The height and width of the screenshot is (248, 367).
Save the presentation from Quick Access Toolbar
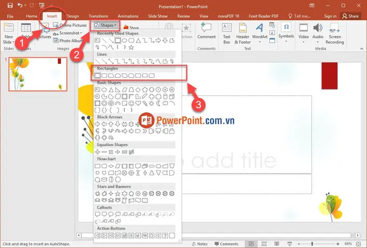10,5
